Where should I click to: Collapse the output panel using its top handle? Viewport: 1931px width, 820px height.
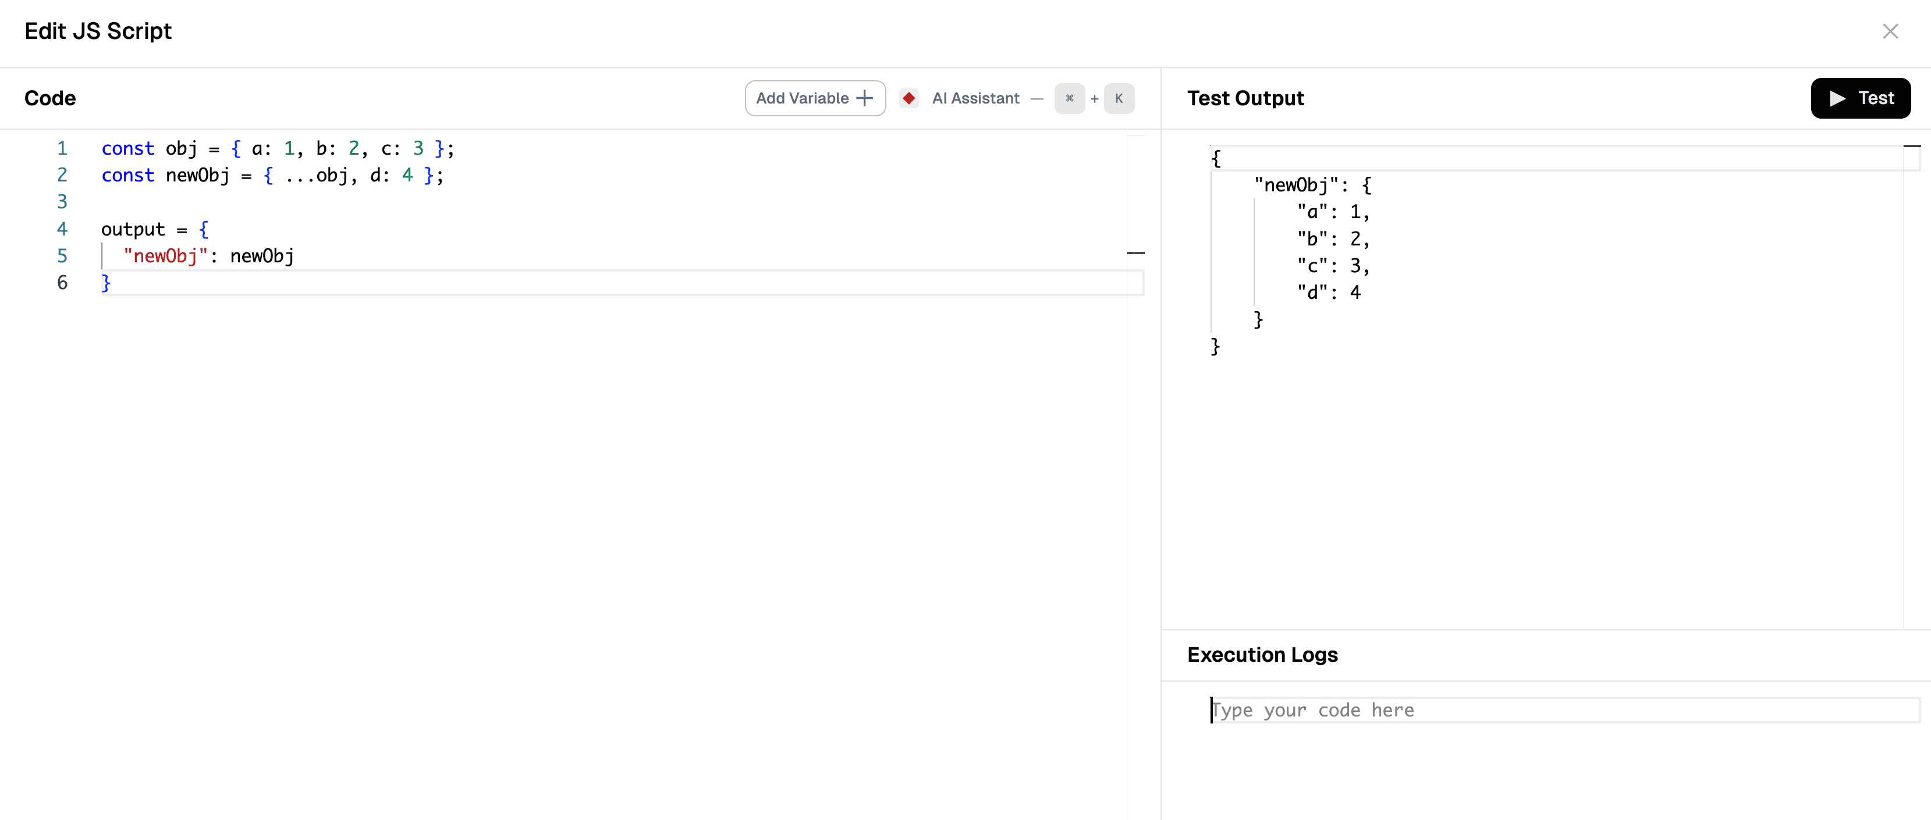click(x=1914, y=146)
